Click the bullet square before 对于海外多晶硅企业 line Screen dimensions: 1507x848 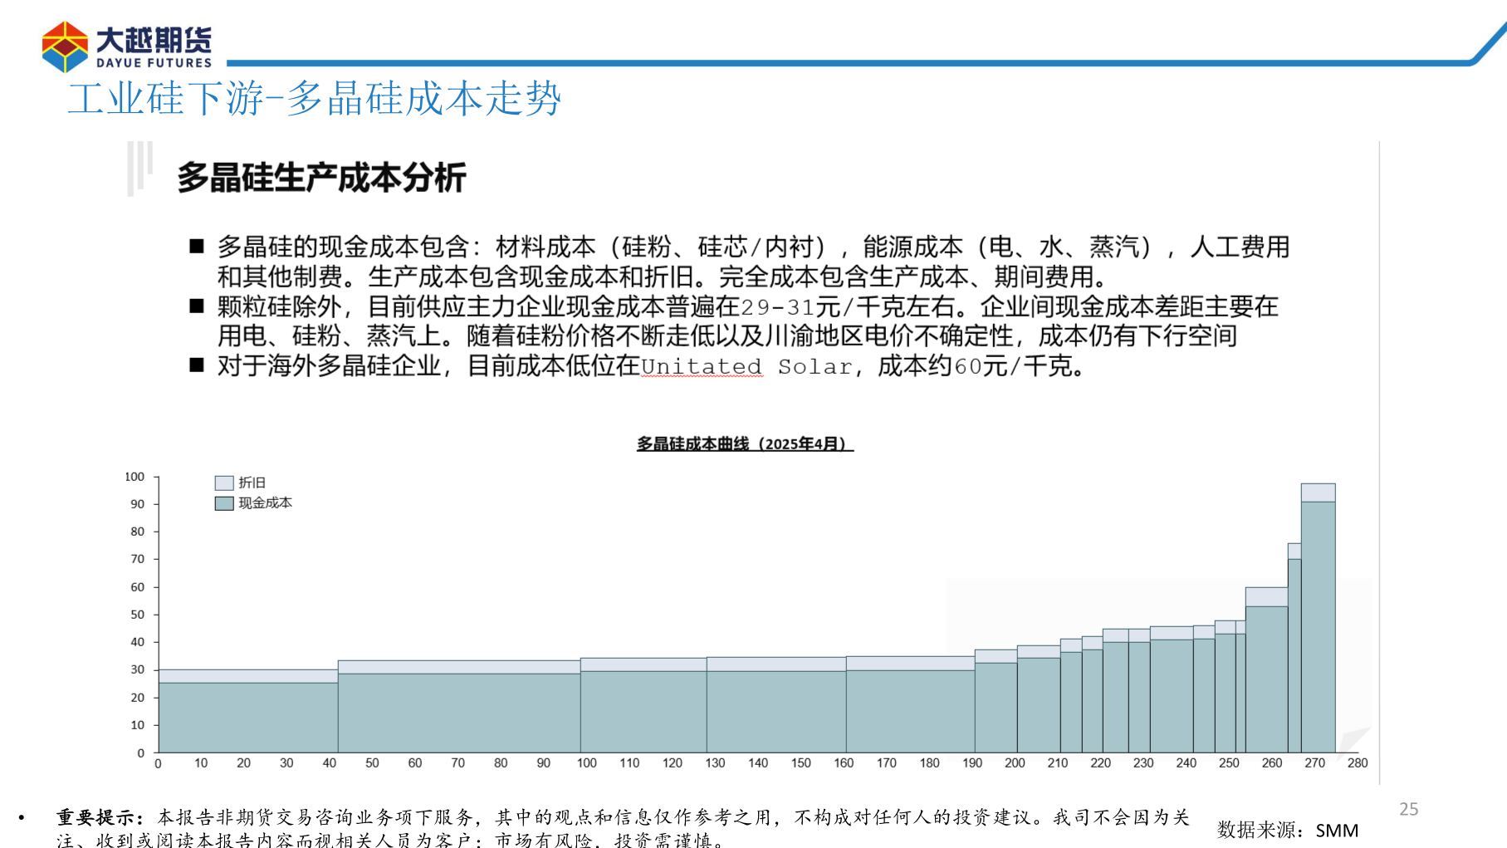[197, 363]
